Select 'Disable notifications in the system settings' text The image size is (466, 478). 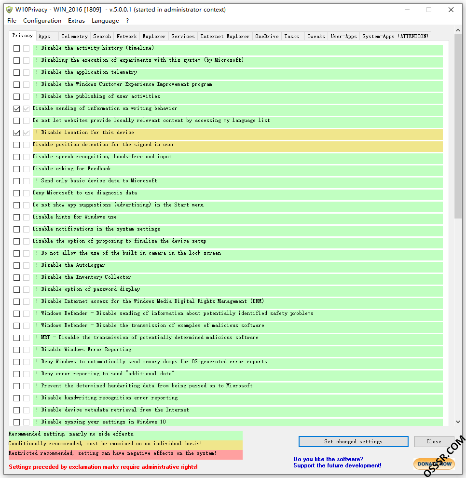pos(96,229)
